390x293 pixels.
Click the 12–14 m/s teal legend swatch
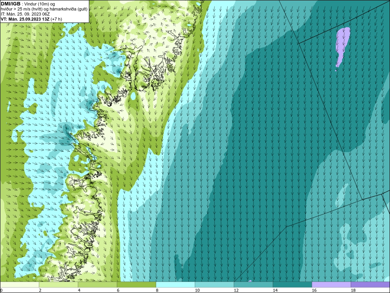(253, 284)
